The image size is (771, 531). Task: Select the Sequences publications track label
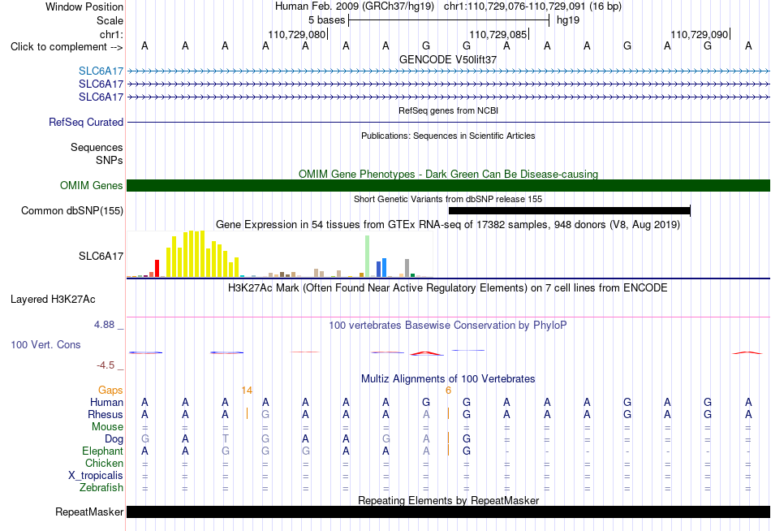click(97, 147)
